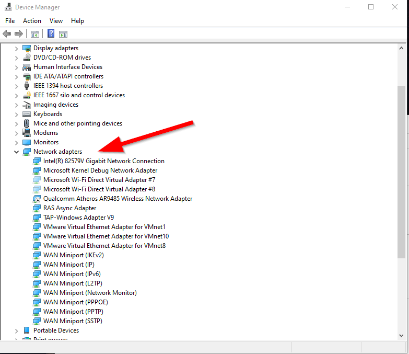This screenshot has height=354, width=409.
Task: Click the Device Manager title bar icon
Action: [8, 7]
